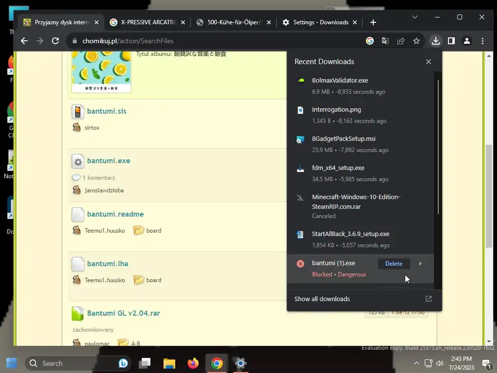Open the bantumi.readme file link

(x=116, y=214)
